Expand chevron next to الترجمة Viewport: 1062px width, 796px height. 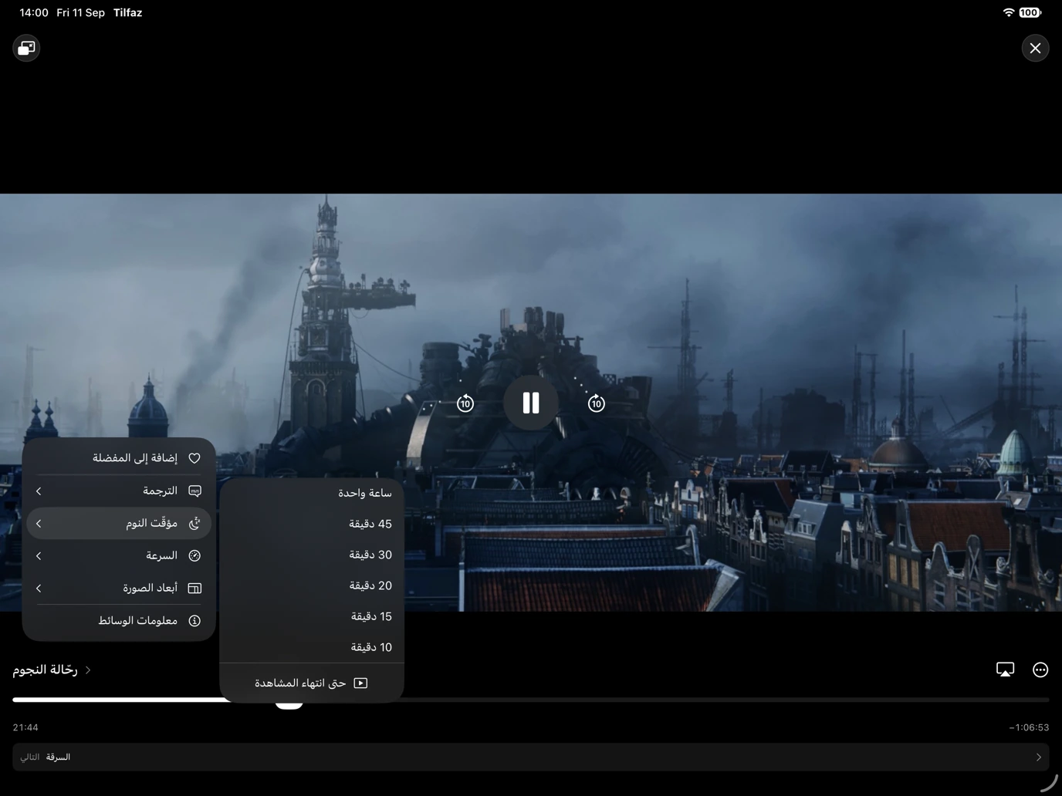tap(39, 491)
